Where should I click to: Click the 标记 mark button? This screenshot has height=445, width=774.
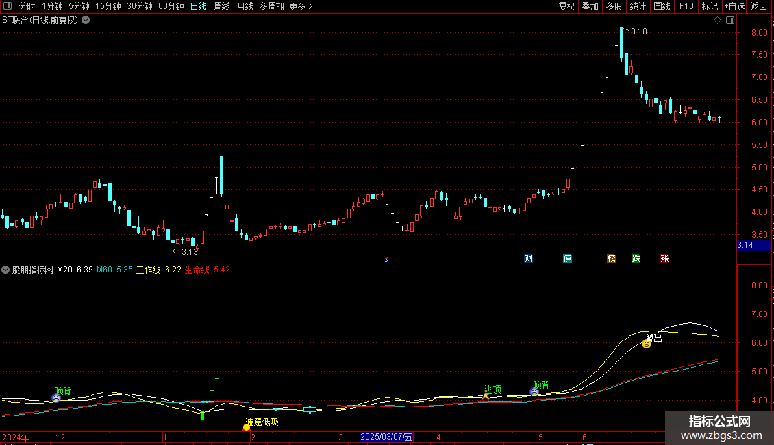point(710,6)
